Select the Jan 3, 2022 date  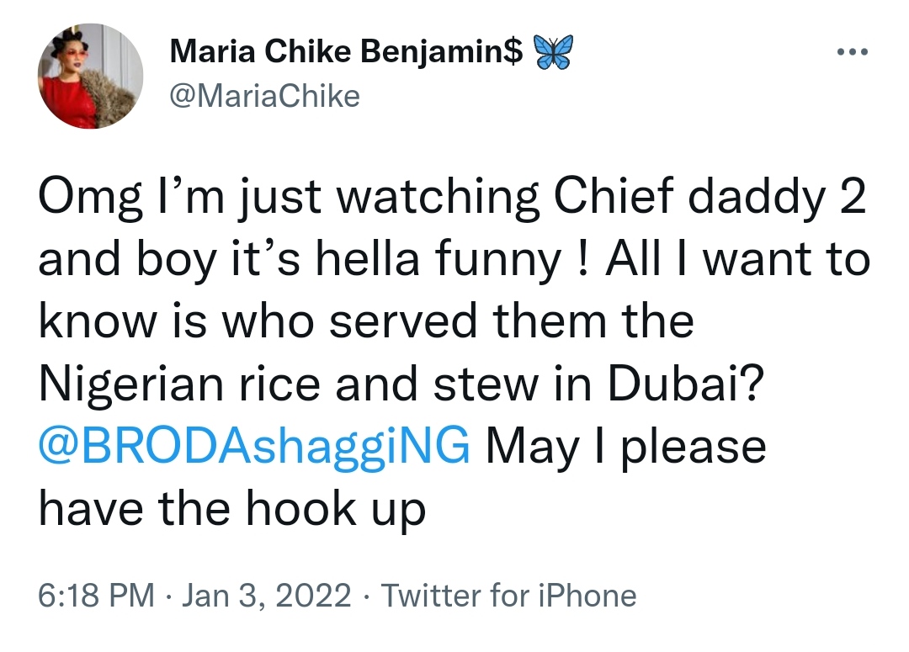pyautogui.click(x=264, y=596)
